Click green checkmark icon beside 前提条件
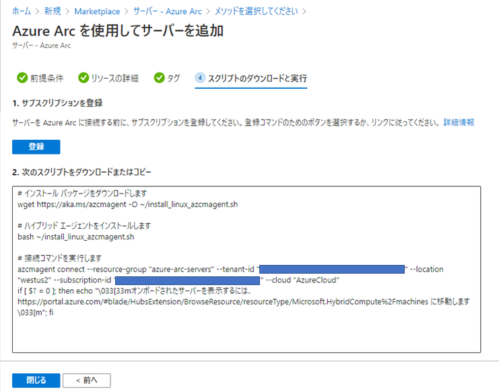 [x=22, y=78]
